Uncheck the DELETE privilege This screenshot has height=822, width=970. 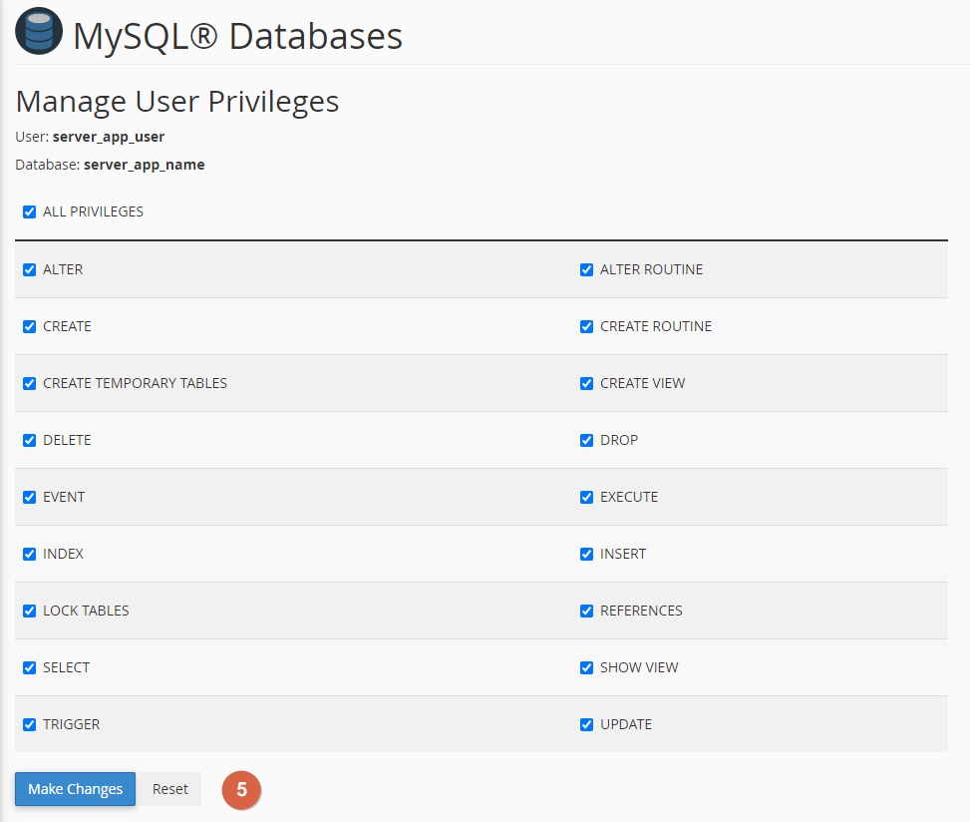click(x=30, y=440)
